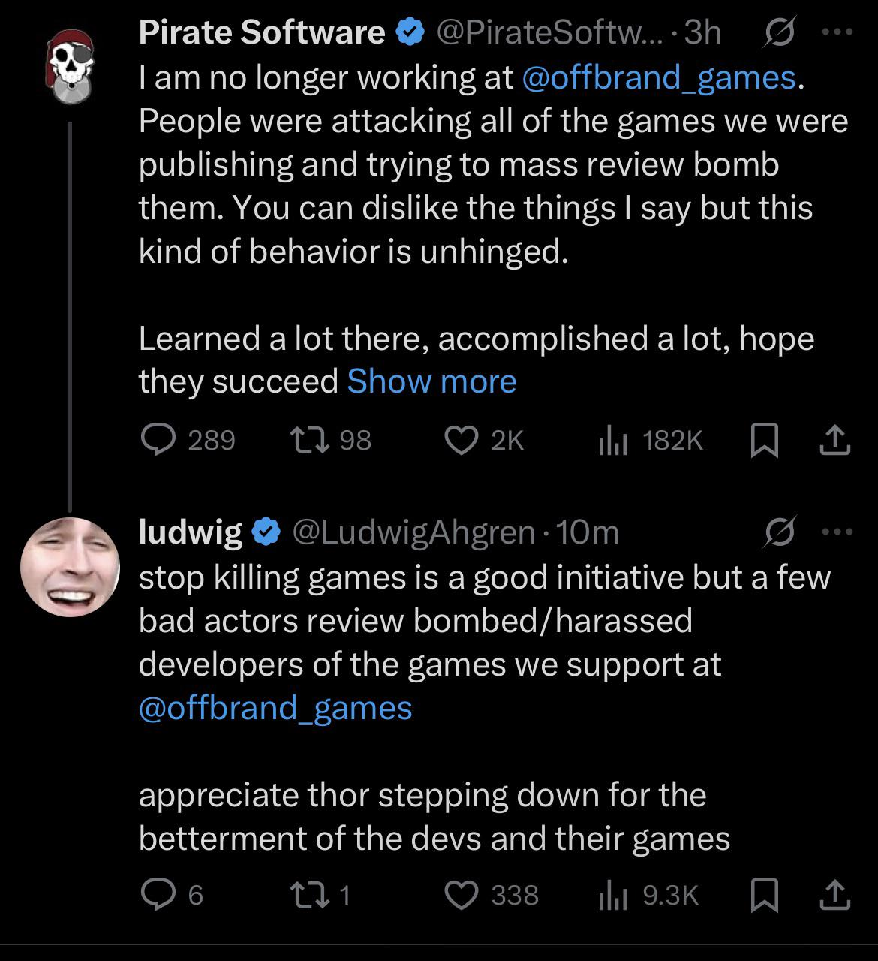This screenshot has width=878, height=961.
Task: Bookmark ludwig's tweet
Action: 764,896
